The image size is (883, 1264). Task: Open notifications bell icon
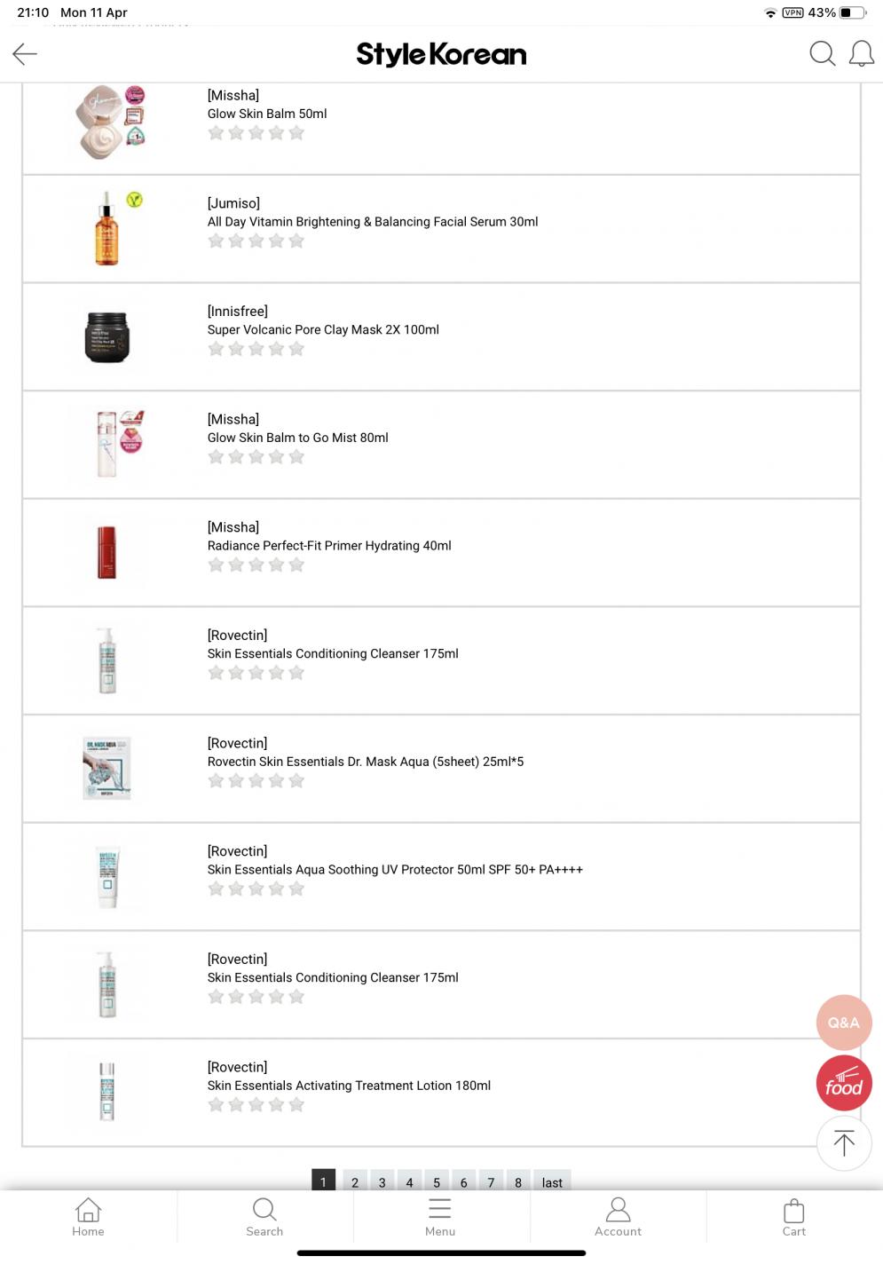861,54
